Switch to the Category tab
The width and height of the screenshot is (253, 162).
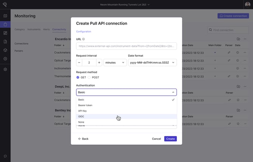tap(20, 29)
